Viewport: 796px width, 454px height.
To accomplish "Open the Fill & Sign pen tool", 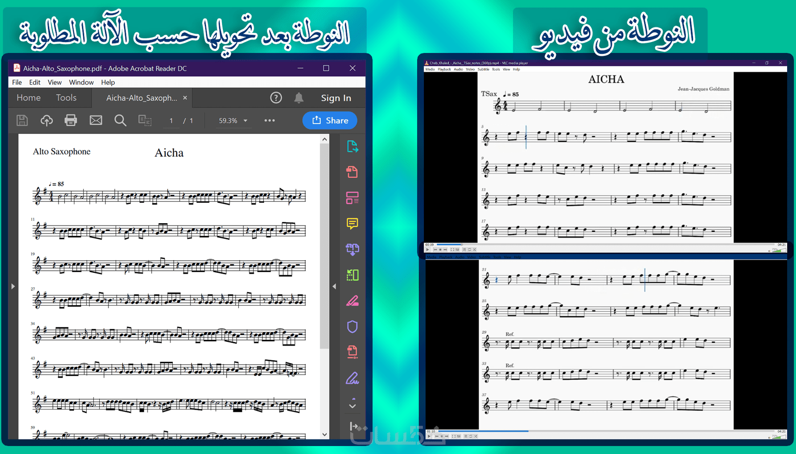I will 352,378.
